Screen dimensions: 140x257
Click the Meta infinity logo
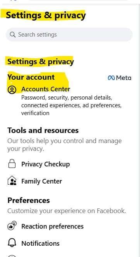coord(111,78)
